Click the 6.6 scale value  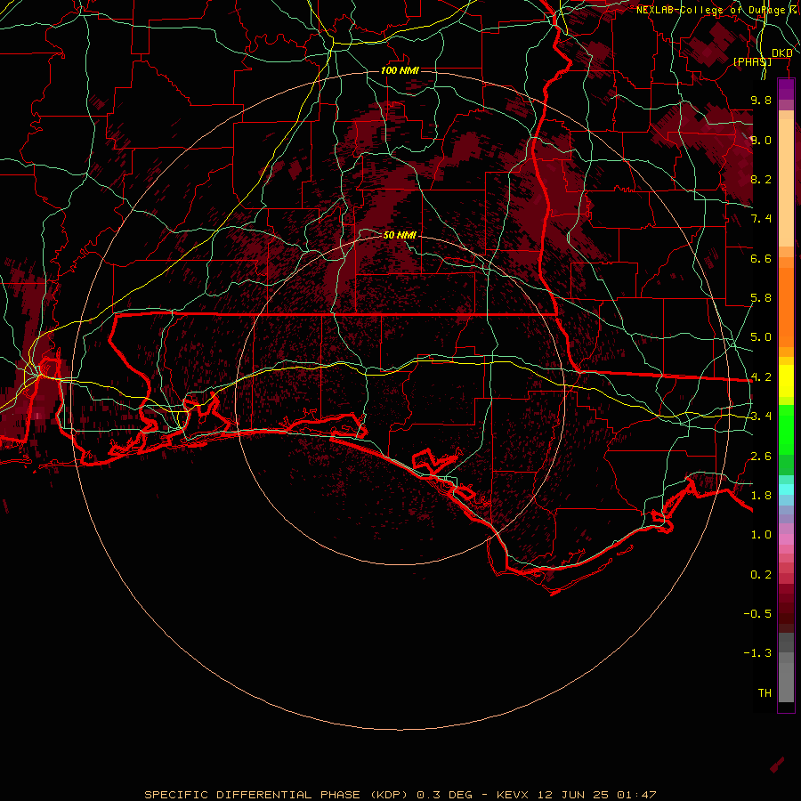coord(761,258)
